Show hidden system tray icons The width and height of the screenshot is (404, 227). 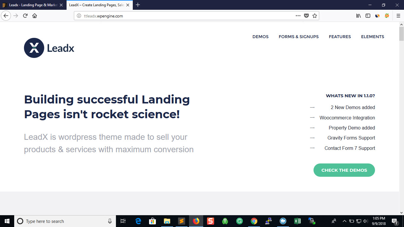click(344, 221)
